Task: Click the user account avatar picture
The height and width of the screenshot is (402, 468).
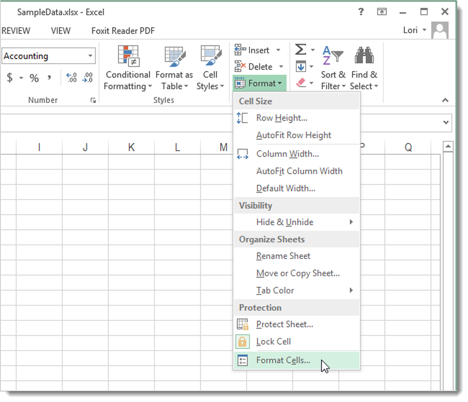Action: coord(440,30)
